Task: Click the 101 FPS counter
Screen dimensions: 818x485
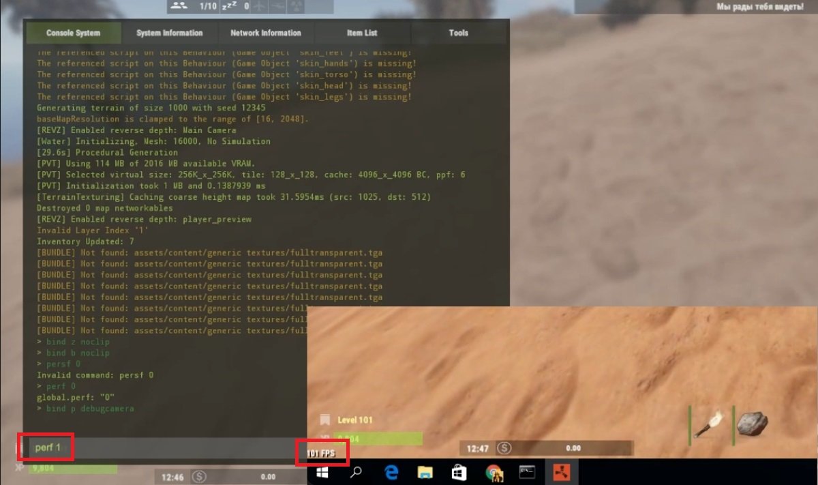Action: coord(321,453)
